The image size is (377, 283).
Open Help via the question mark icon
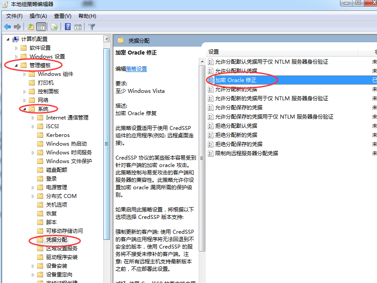68,27
